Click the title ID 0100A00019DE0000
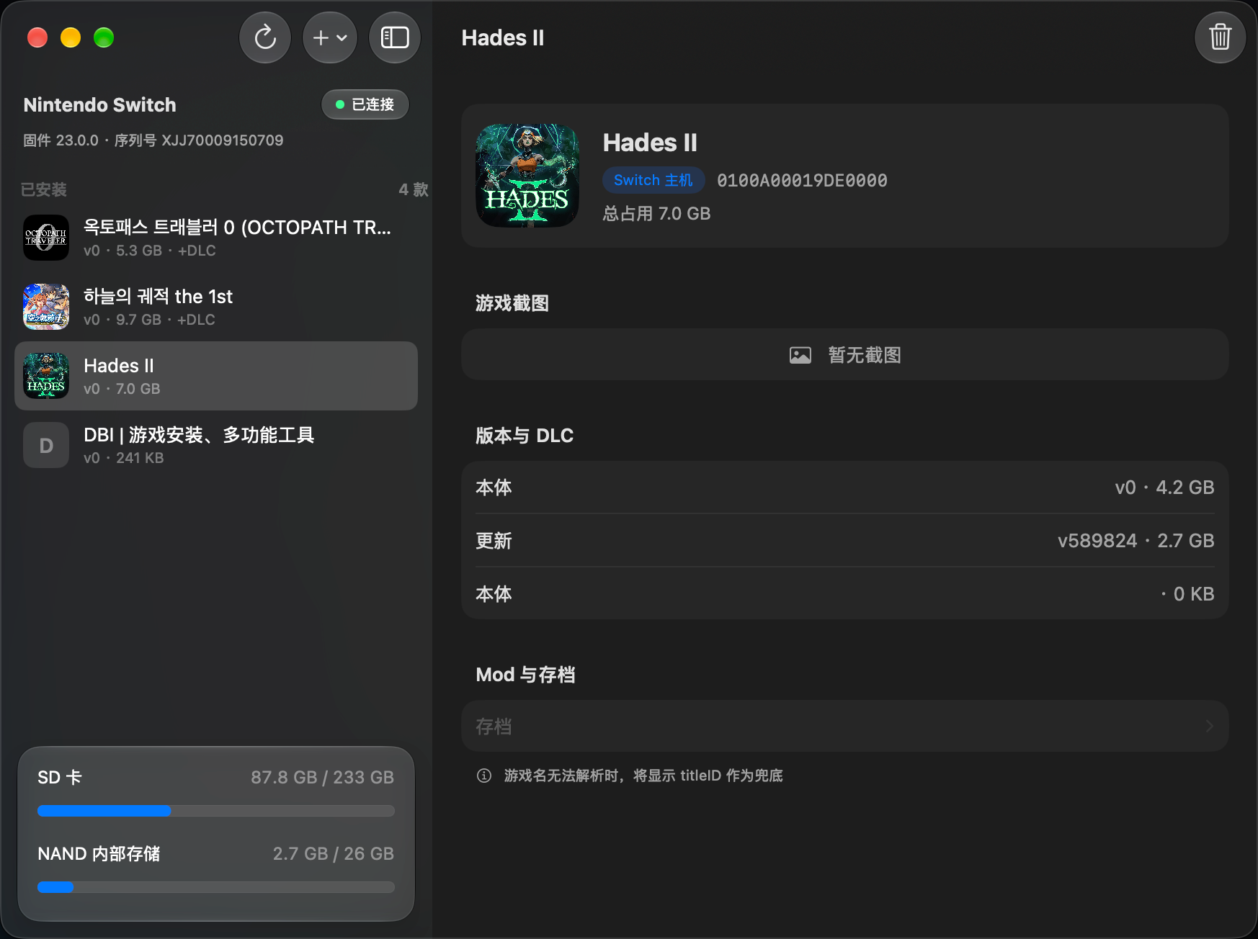 [x=802, y=180]
